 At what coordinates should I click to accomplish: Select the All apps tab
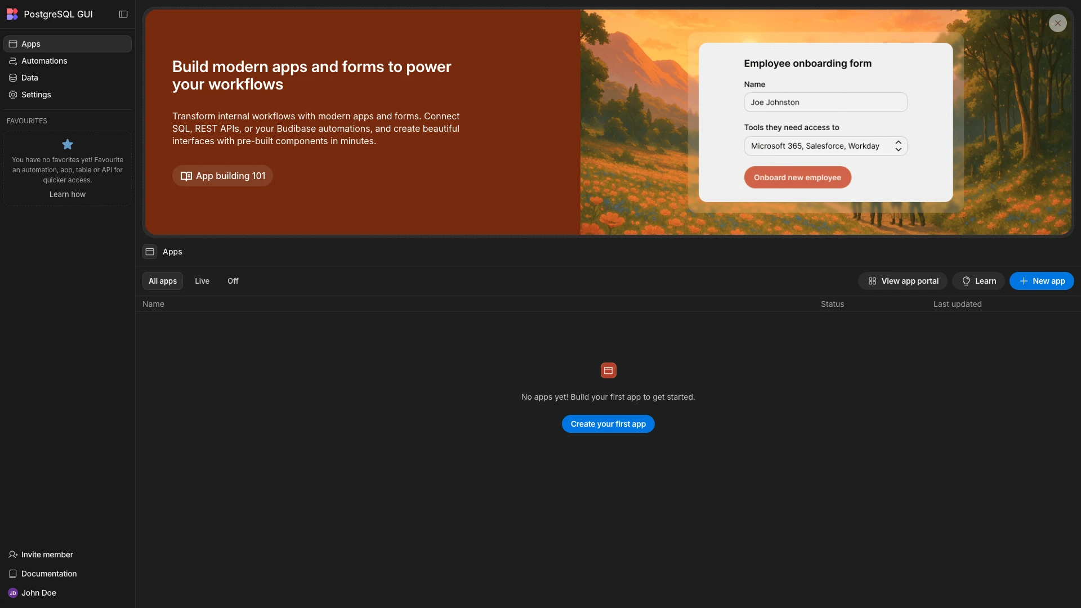163,281
